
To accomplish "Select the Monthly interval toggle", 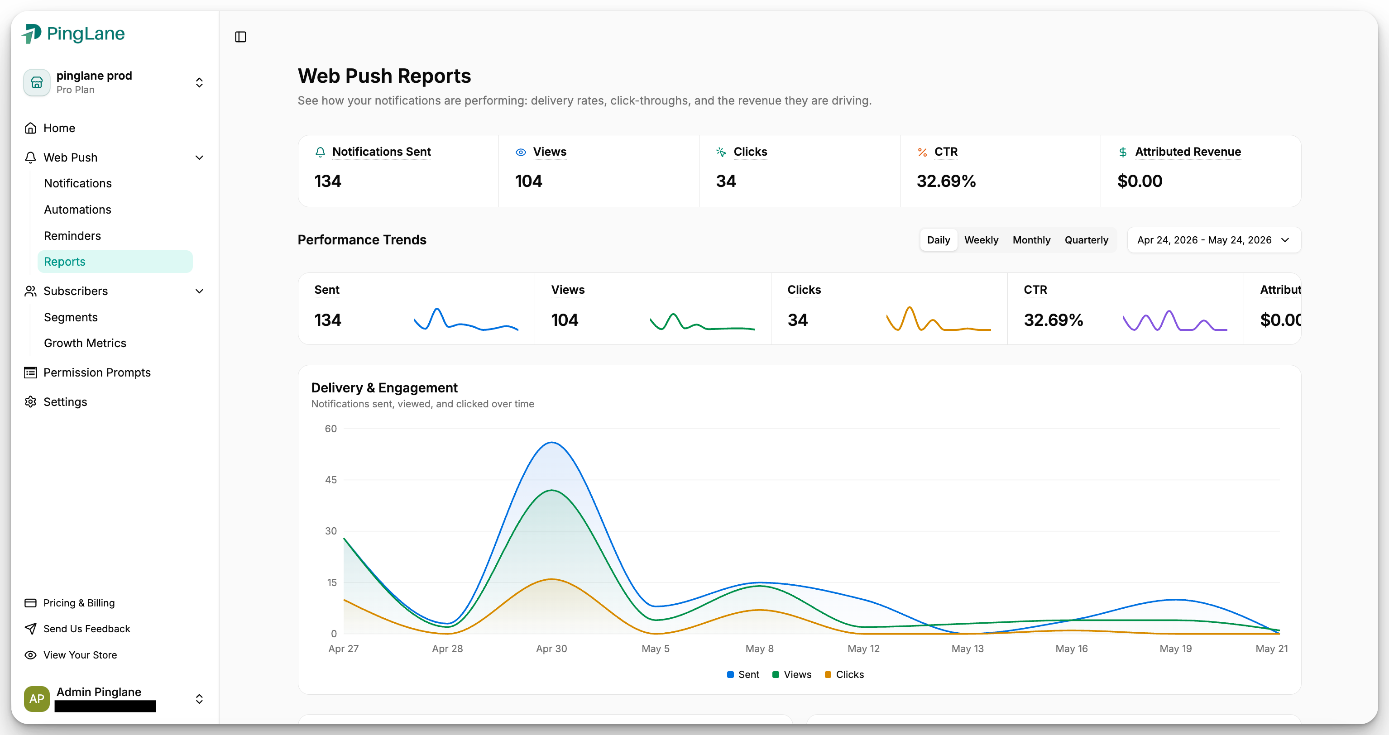I will (1031, 240).
